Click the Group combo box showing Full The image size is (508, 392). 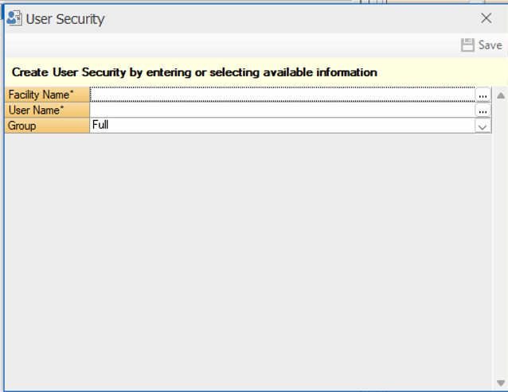tap(282, 126)
